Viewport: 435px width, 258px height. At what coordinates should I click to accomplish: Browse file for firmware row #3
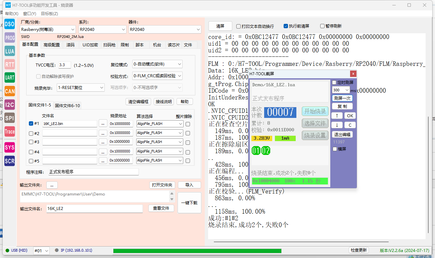tap(103, 142)
